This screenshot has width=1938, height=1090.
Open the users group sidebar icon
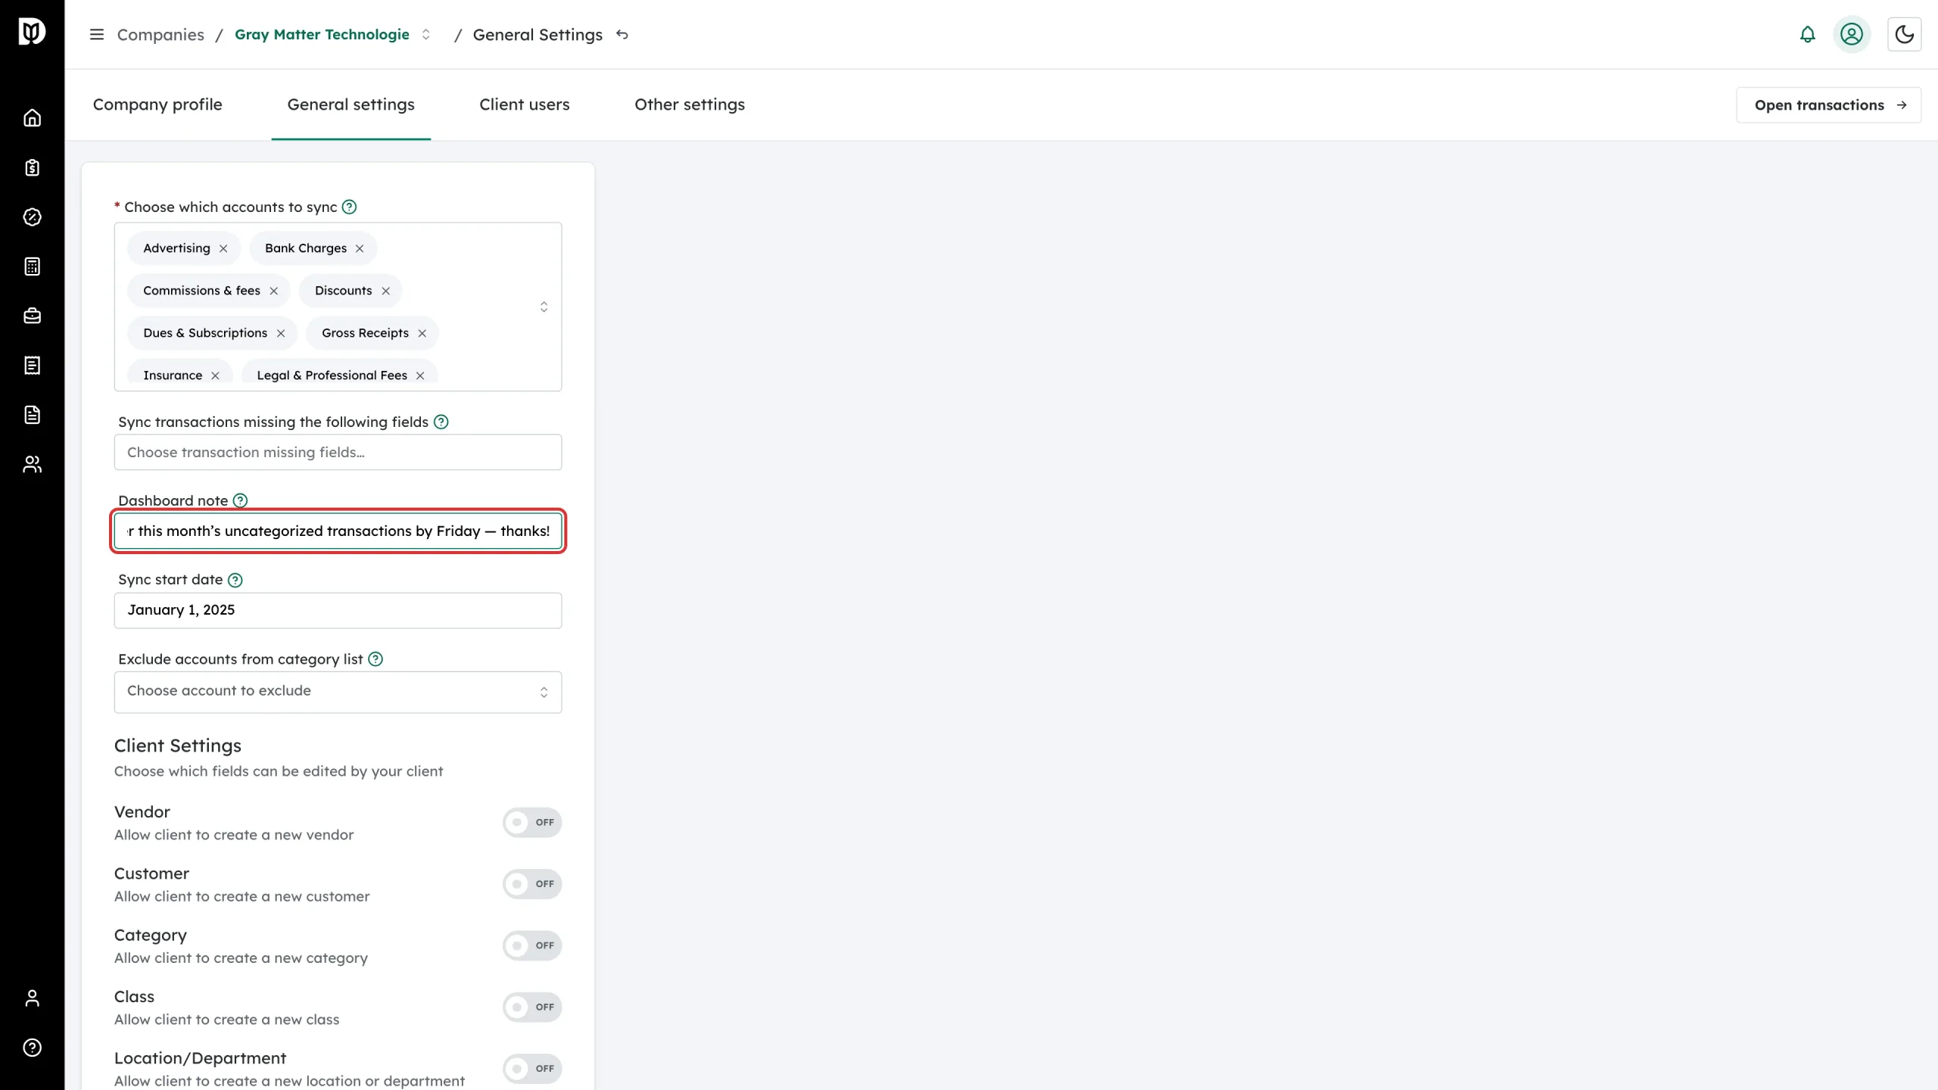[32, 464]
